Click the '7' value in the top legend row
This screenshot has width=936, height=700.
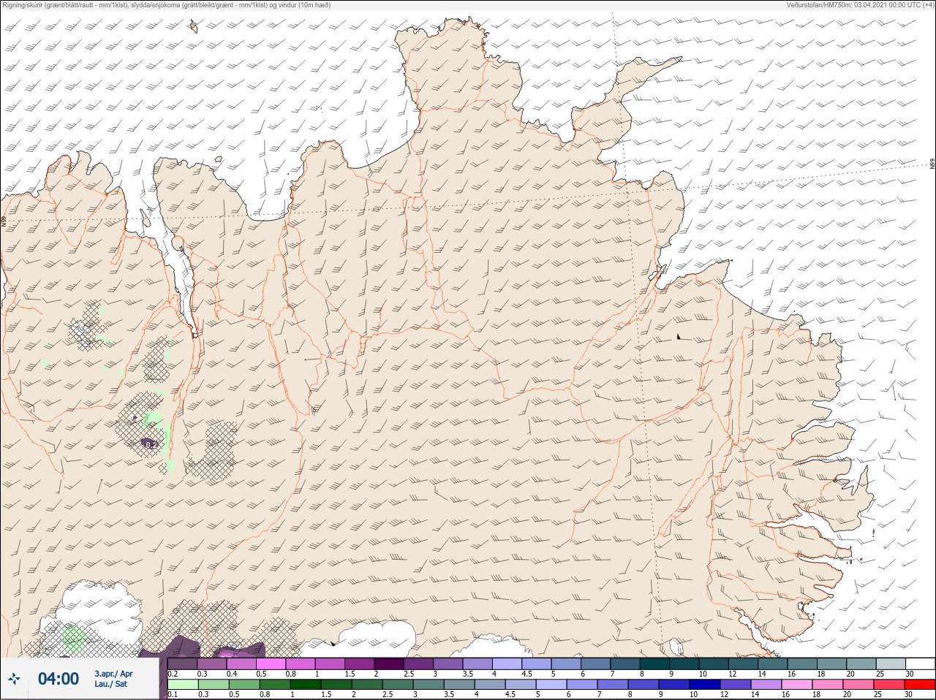tap(612, 674)
